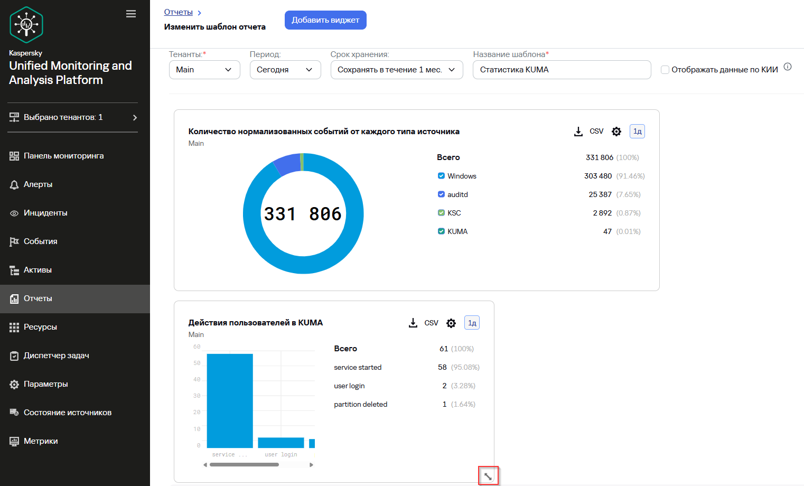Download the normalized events widget data

tap(578, 132)
